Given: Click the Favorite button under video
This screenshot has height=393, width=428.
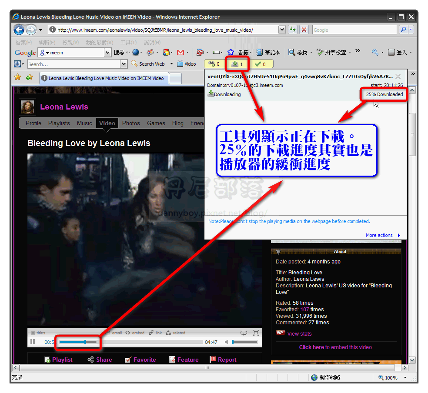Looking at the screenshot, I should 140,360.
